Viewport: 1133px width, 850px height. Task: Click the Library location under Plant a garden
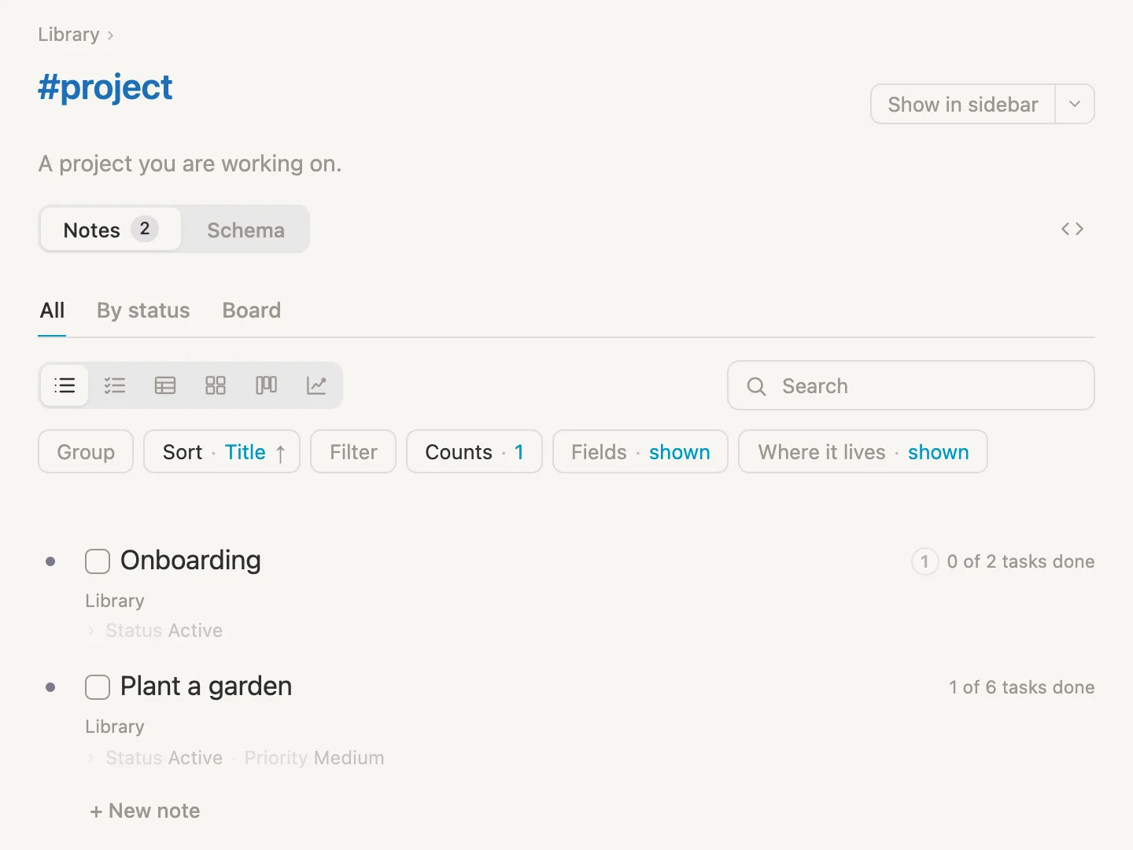115,727
